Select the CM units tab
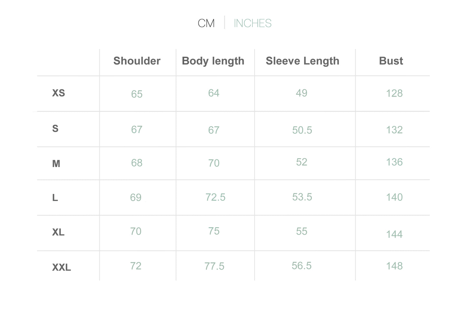 click(206, 23)
